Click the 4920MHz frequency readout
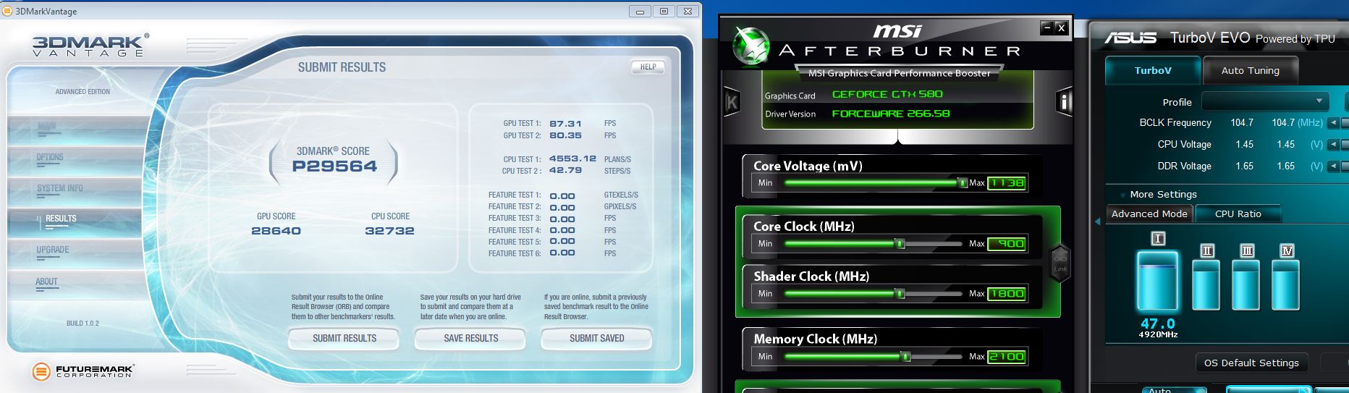1349x393 pixels. click(1158, 334)
